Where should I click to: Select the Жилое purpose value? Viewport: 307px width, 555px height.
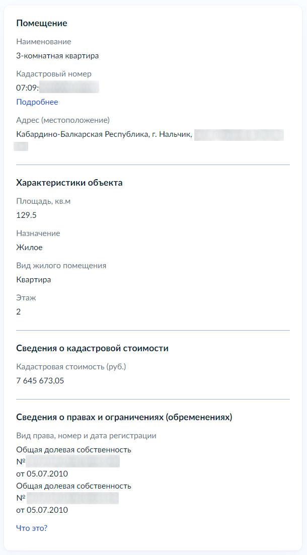29,248
